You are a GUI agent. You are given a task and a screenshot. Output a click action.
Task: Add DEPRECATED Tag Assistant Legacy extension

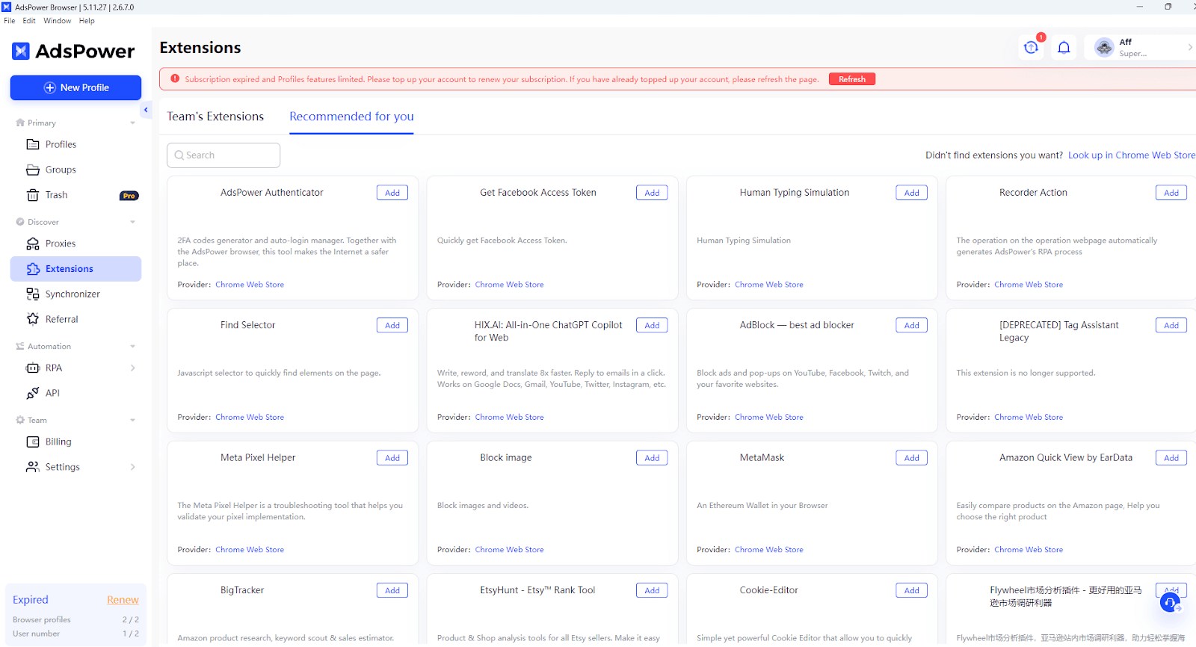click(1171, 325)
